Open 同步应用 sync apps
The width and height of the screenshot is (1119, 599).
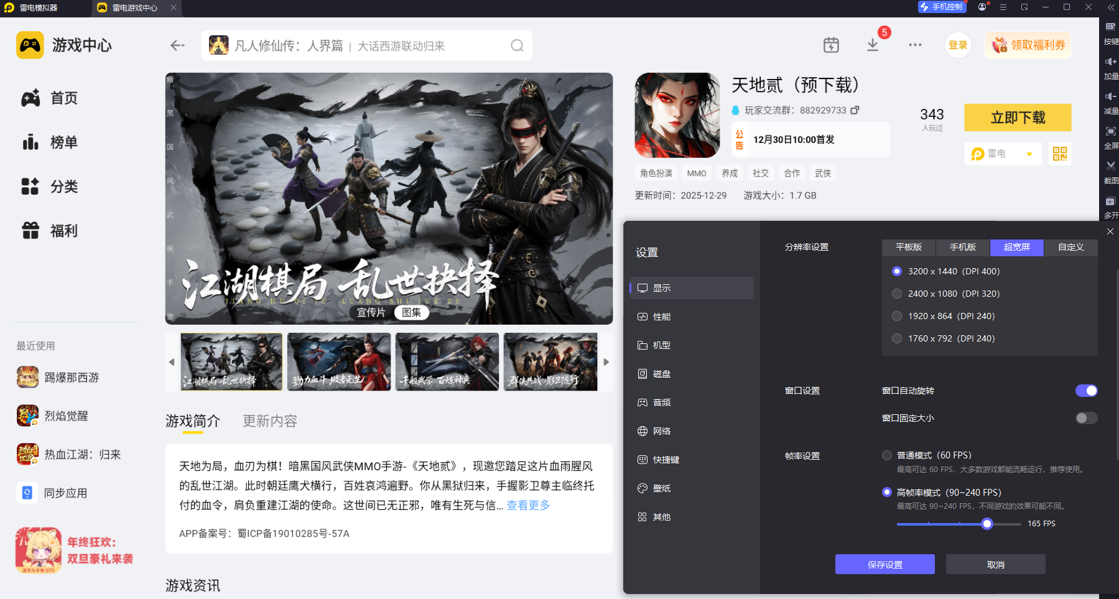tap(52, 493)
